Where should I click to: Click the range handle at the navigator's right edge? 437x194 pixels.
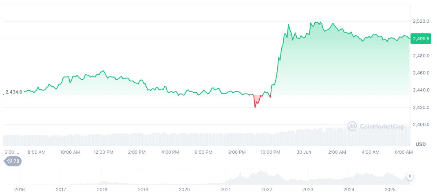(x=410, y=176)
